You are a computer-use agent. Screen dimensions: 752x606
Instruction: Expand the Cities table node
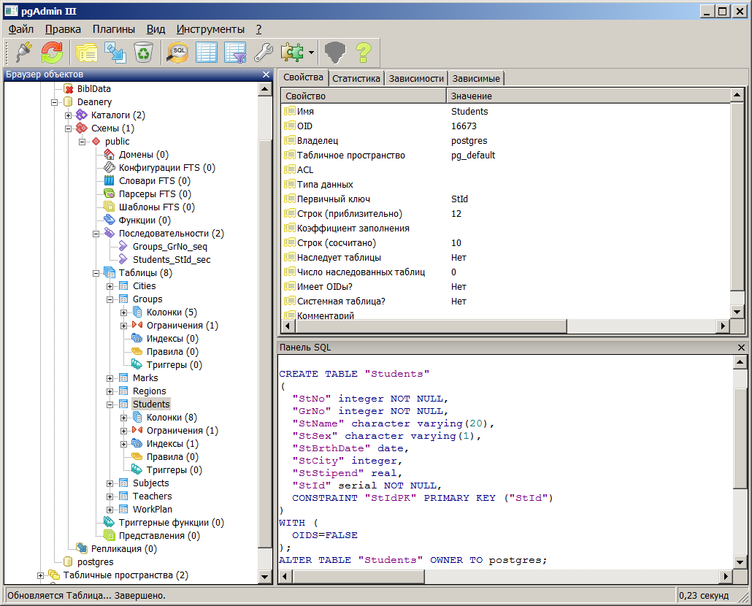(110, 286)
